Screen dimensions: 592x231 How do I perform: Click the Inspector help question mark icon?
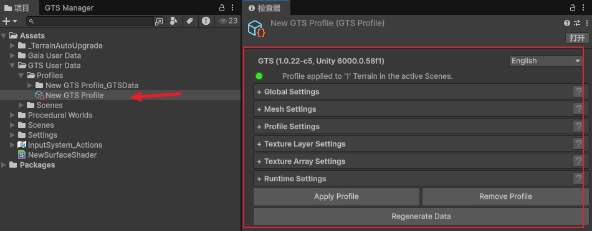pyautogui.click(x=566, y=24)
